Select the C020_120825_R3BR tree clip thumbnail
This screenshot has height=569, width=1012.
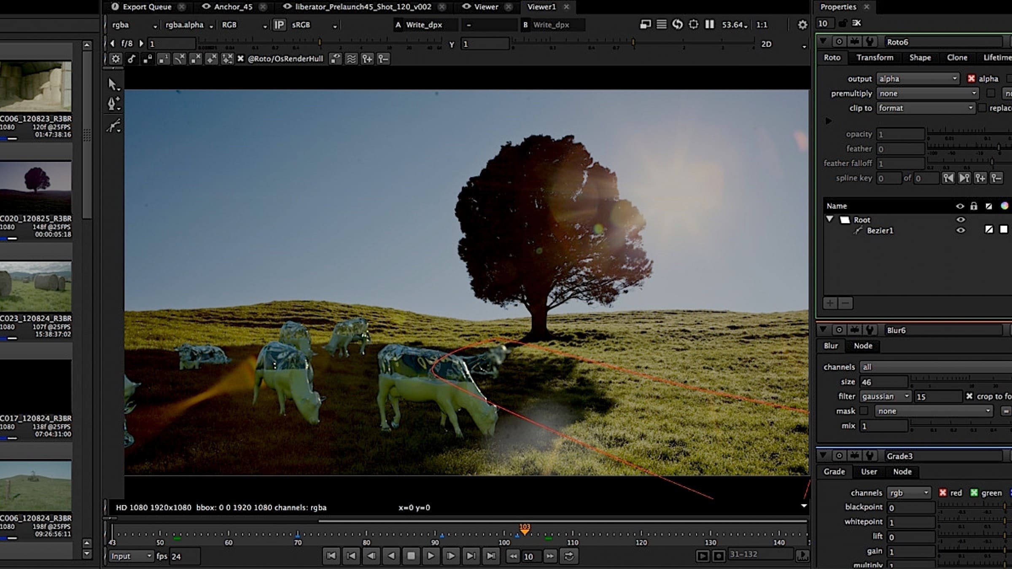[x=36, y=187]
